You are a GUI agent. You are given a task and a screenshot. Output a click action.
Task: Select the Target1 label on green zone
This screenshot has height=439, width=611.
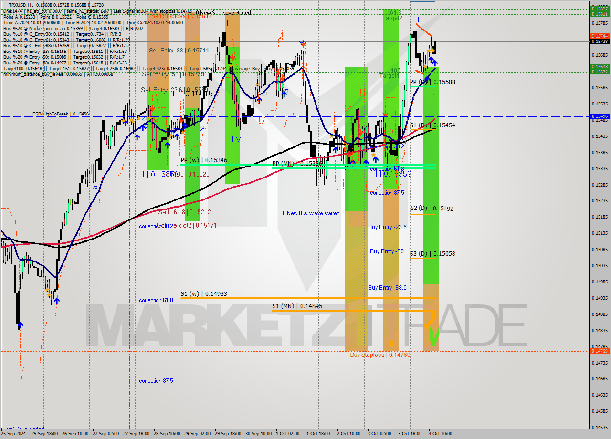point(389,76)
